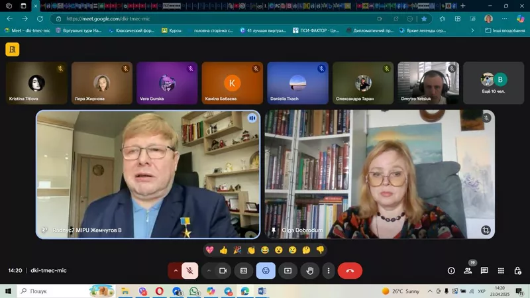The image size is (530, 298).
Task: Click the Пошук taskbar search box
Action: coord(67,291)
